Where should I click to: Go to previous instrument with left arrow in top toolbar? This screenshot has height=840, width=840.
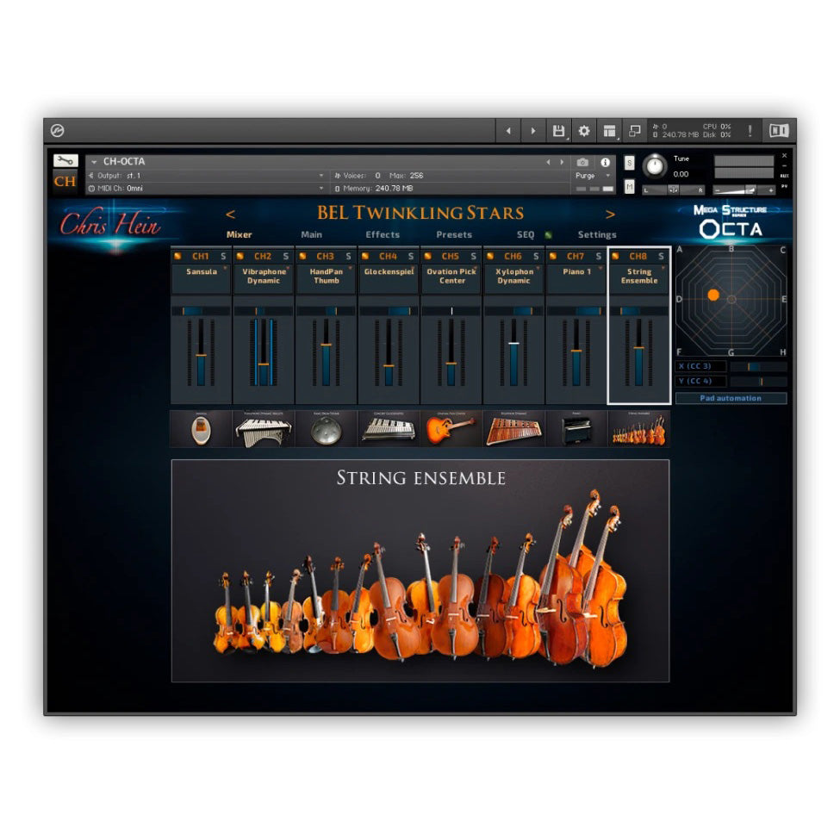coord(508,131)
